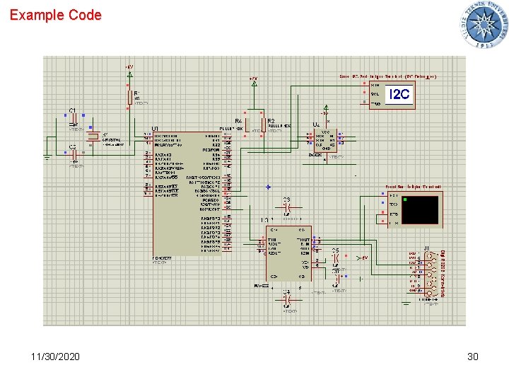Click the +5V terminal above pull-up resistors
The height and width of the screenshot is (382, 509).
(x=255, y=83)
